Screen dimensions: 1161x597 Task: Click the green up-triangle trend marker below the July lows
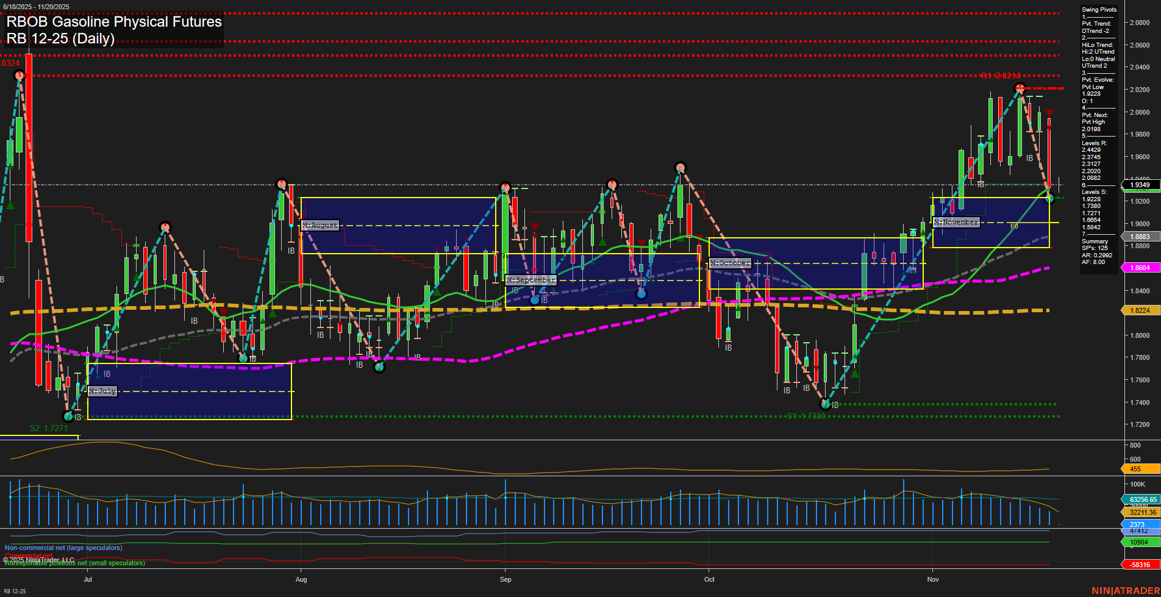click(98, 376)
